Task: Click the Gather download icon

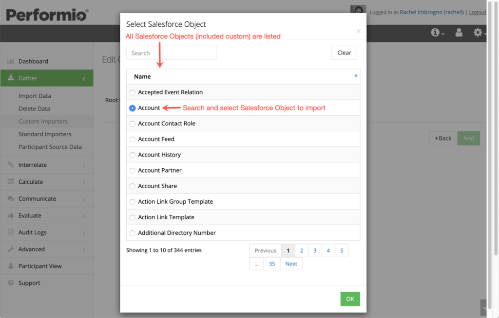Action: 11,78
